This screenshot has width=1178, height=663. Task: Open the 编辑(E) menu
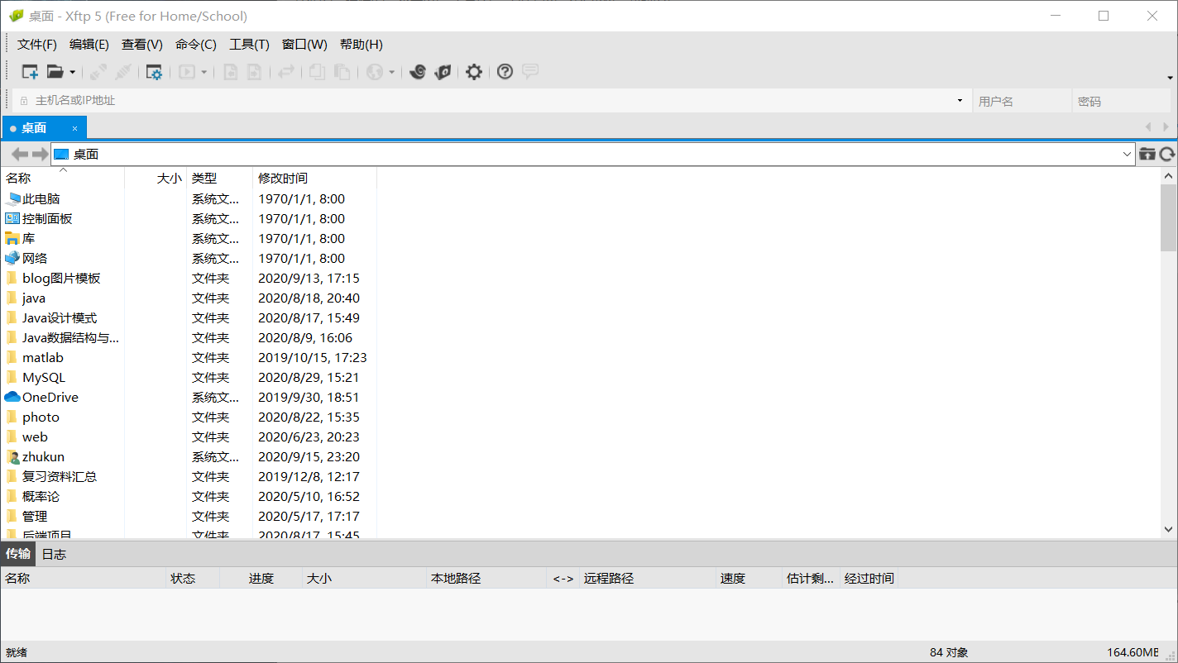pos(89,45)
